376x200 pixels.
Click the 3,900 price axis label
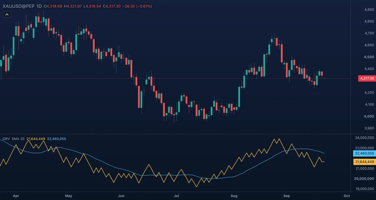pos(369,128)
